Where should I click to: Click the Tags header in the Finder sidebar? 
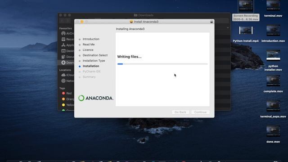click(x=62, y=88)
